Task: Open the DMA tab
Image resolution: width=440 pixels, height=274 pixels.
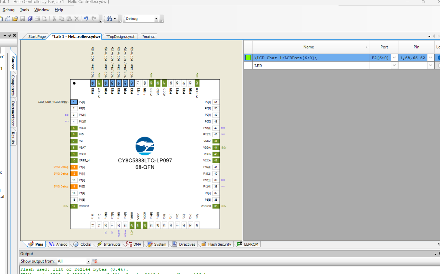Action: click(134, 244)
